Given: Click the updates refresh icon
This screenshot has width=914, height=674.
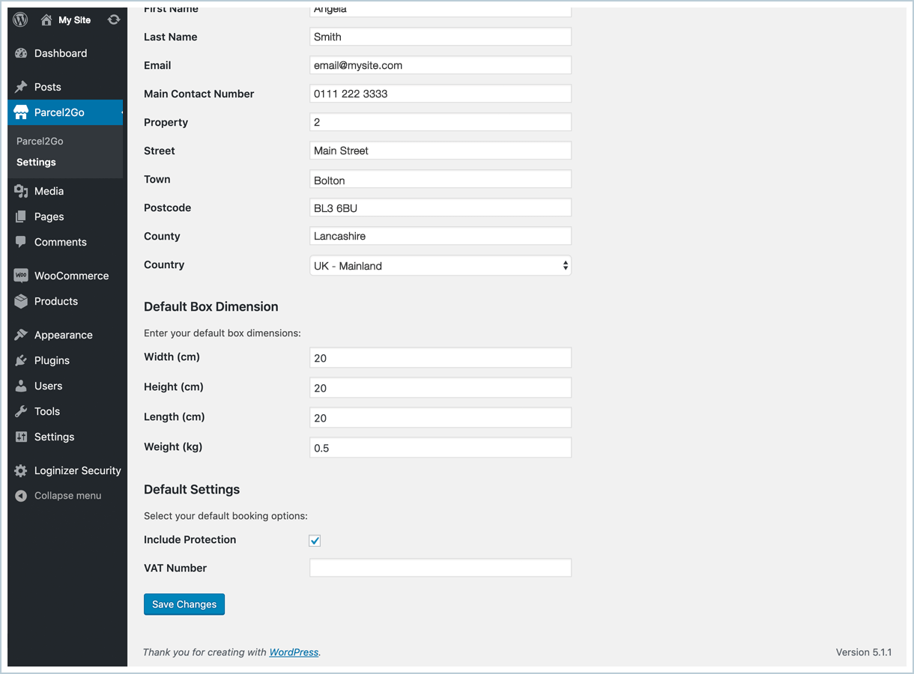Looking at the screenshot, I should pyautogui.click(x=114, y=20).
